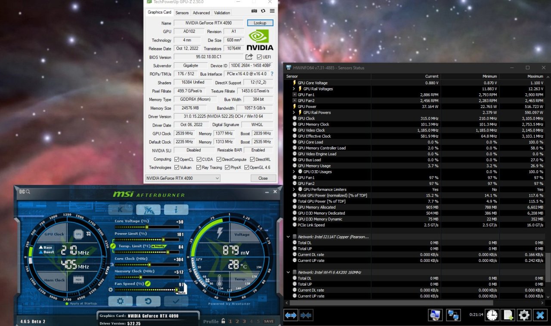Click the HWiNFO reset clock icon

click(492, 315)
